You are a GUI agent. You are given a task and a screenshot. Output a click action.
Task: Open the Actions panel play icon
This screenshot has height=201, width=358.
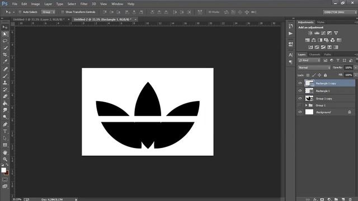[x=290, y=33]
